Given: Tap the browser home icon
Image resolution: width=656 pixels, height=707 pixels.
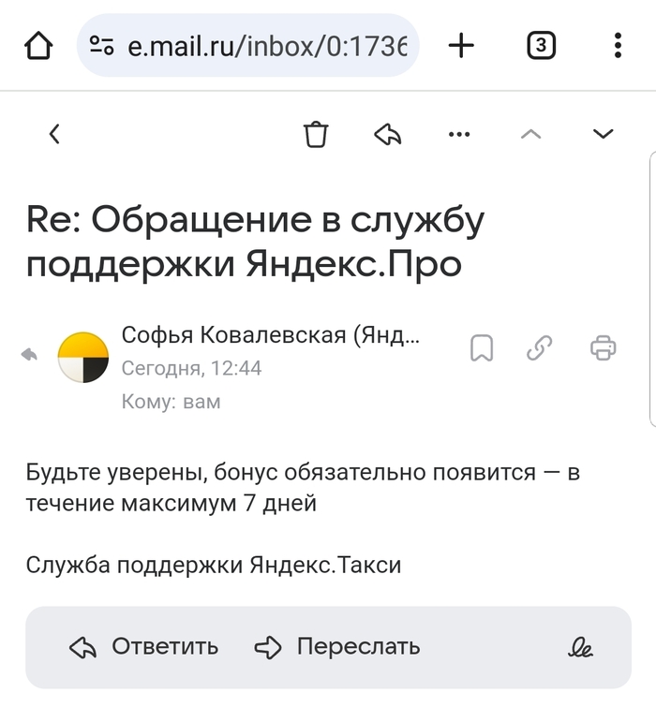Looking at the screenshot, I should pos(37,45).
